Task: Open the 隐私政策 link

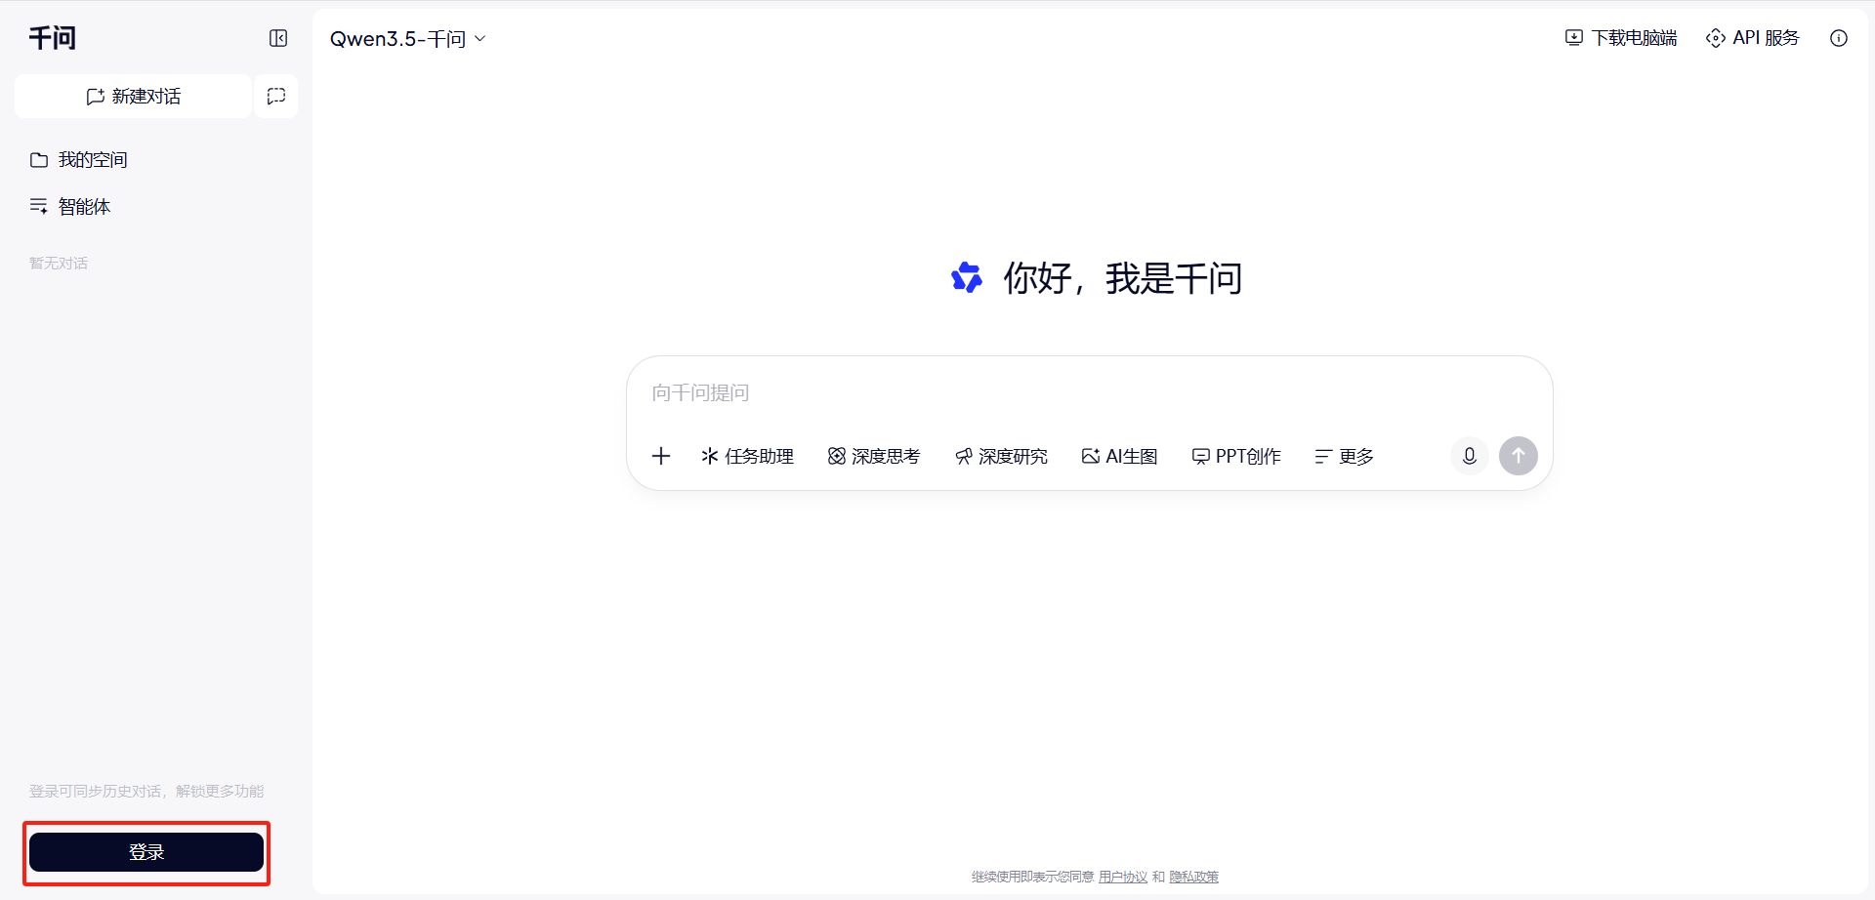Action: 1194,877
